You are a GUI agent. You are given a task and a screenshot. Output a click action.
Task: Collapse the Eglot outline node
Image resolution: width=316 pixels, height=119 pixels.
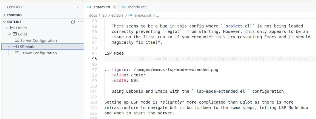click(x=9, y=34)
